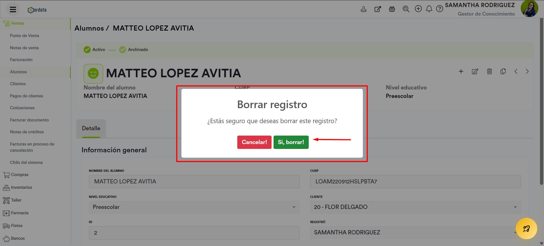Click the gift icon

click(x=392, y=9)
